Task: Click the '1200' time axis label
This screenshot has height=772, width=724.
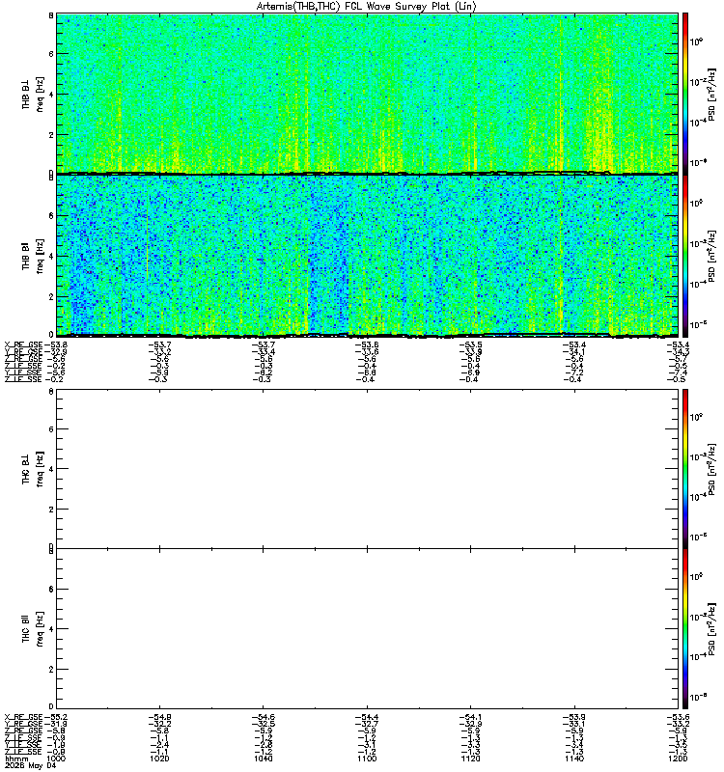Action: point(678,758)
